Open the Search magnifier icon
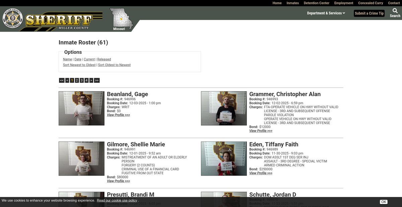This screenshot has height=207, width=402. (395, 11)
